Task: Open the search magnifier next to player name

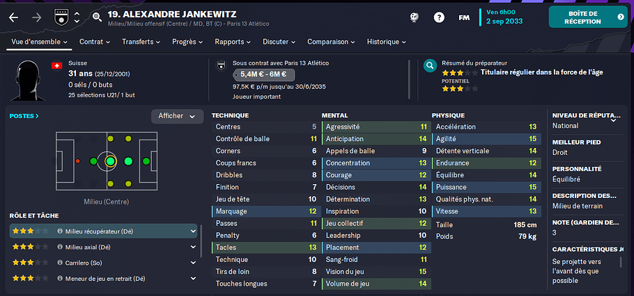Action: click(97, 17)
